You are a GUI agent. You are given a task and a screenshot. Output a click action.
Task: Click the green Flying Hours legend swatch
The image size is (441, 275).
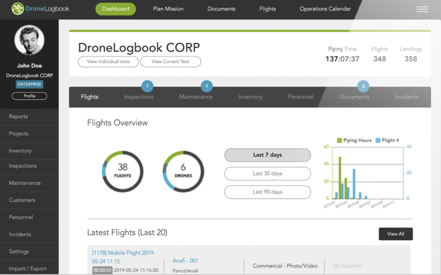pyautogui.click(x=339, y=141)
